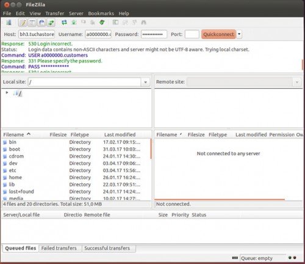
Task: Click the refresh file lists icon
Action: (65, 23)
